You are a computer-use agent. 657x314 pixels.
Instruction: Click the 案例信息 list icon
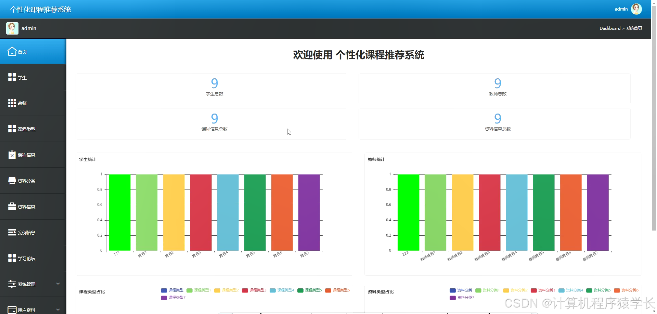point(12,232)
